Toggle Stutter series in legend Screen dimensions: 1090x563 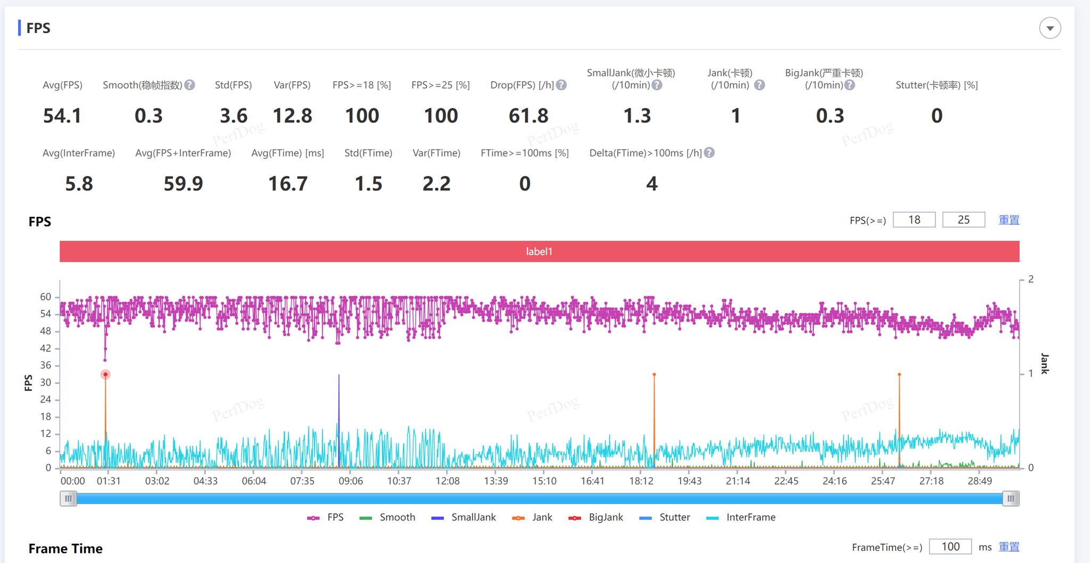[665, 517]
